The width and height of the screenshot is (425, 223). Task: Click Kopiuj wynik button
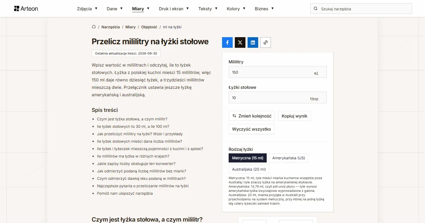[x=294, y=116]
